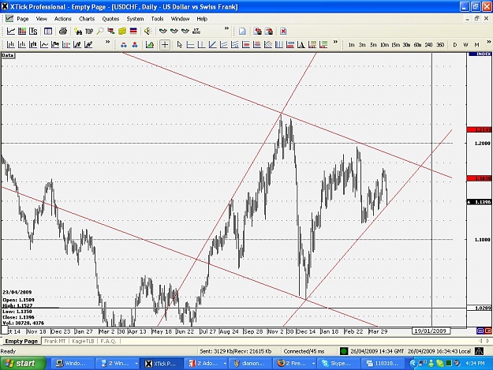
Task: Expand timeframe toolbar overflow chevron
Action: tap(489, 42)
